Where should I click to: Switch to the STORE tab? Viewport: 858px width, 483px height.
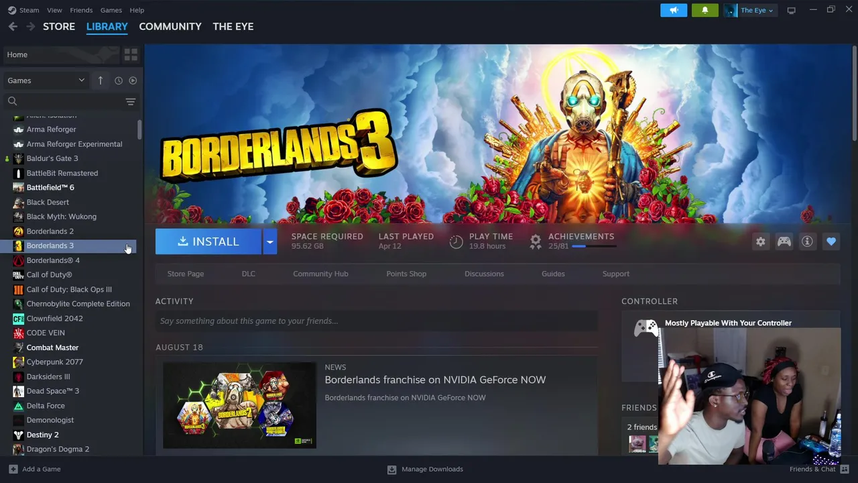59,26
